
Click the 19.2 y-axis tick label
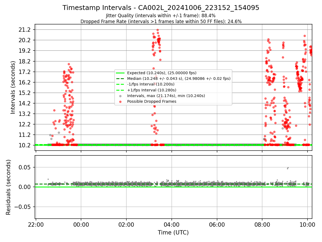(25, 51)
